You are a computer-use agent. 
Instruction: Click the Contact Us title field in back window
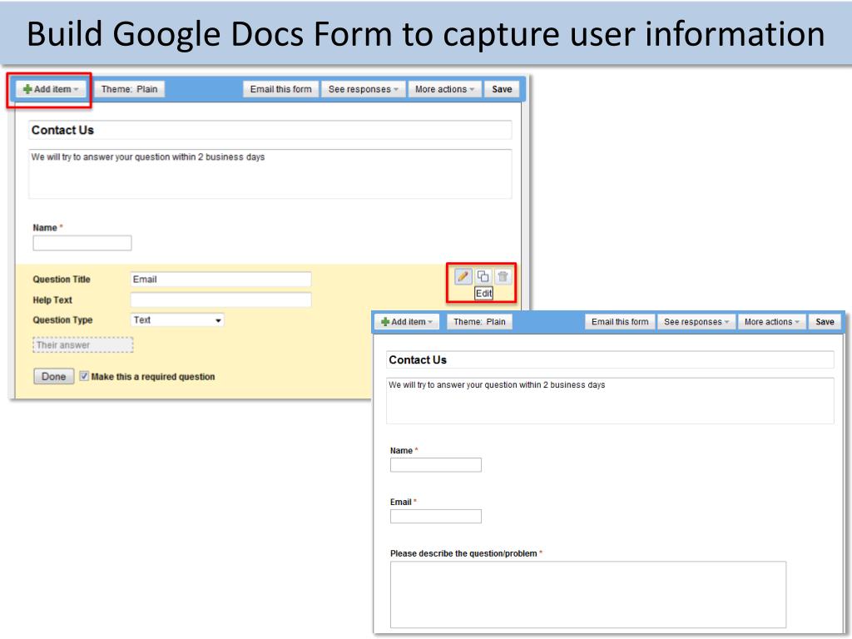point(270,131)
